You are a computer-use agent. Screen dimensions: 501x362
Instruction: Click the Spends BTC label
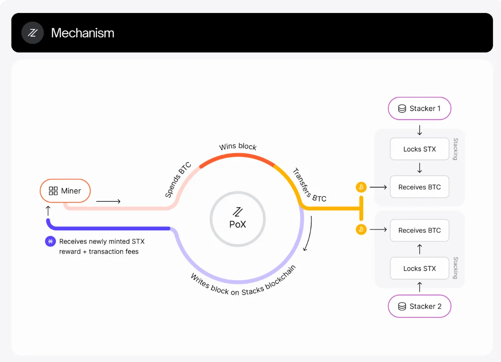click(x=178, y=180)
